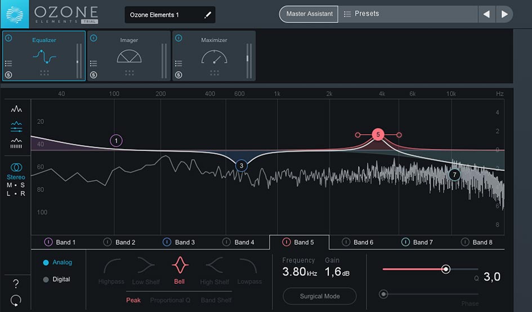Choose Proportional Q sub-type
This screenshot has width=532, height=312.
point(170,300)
